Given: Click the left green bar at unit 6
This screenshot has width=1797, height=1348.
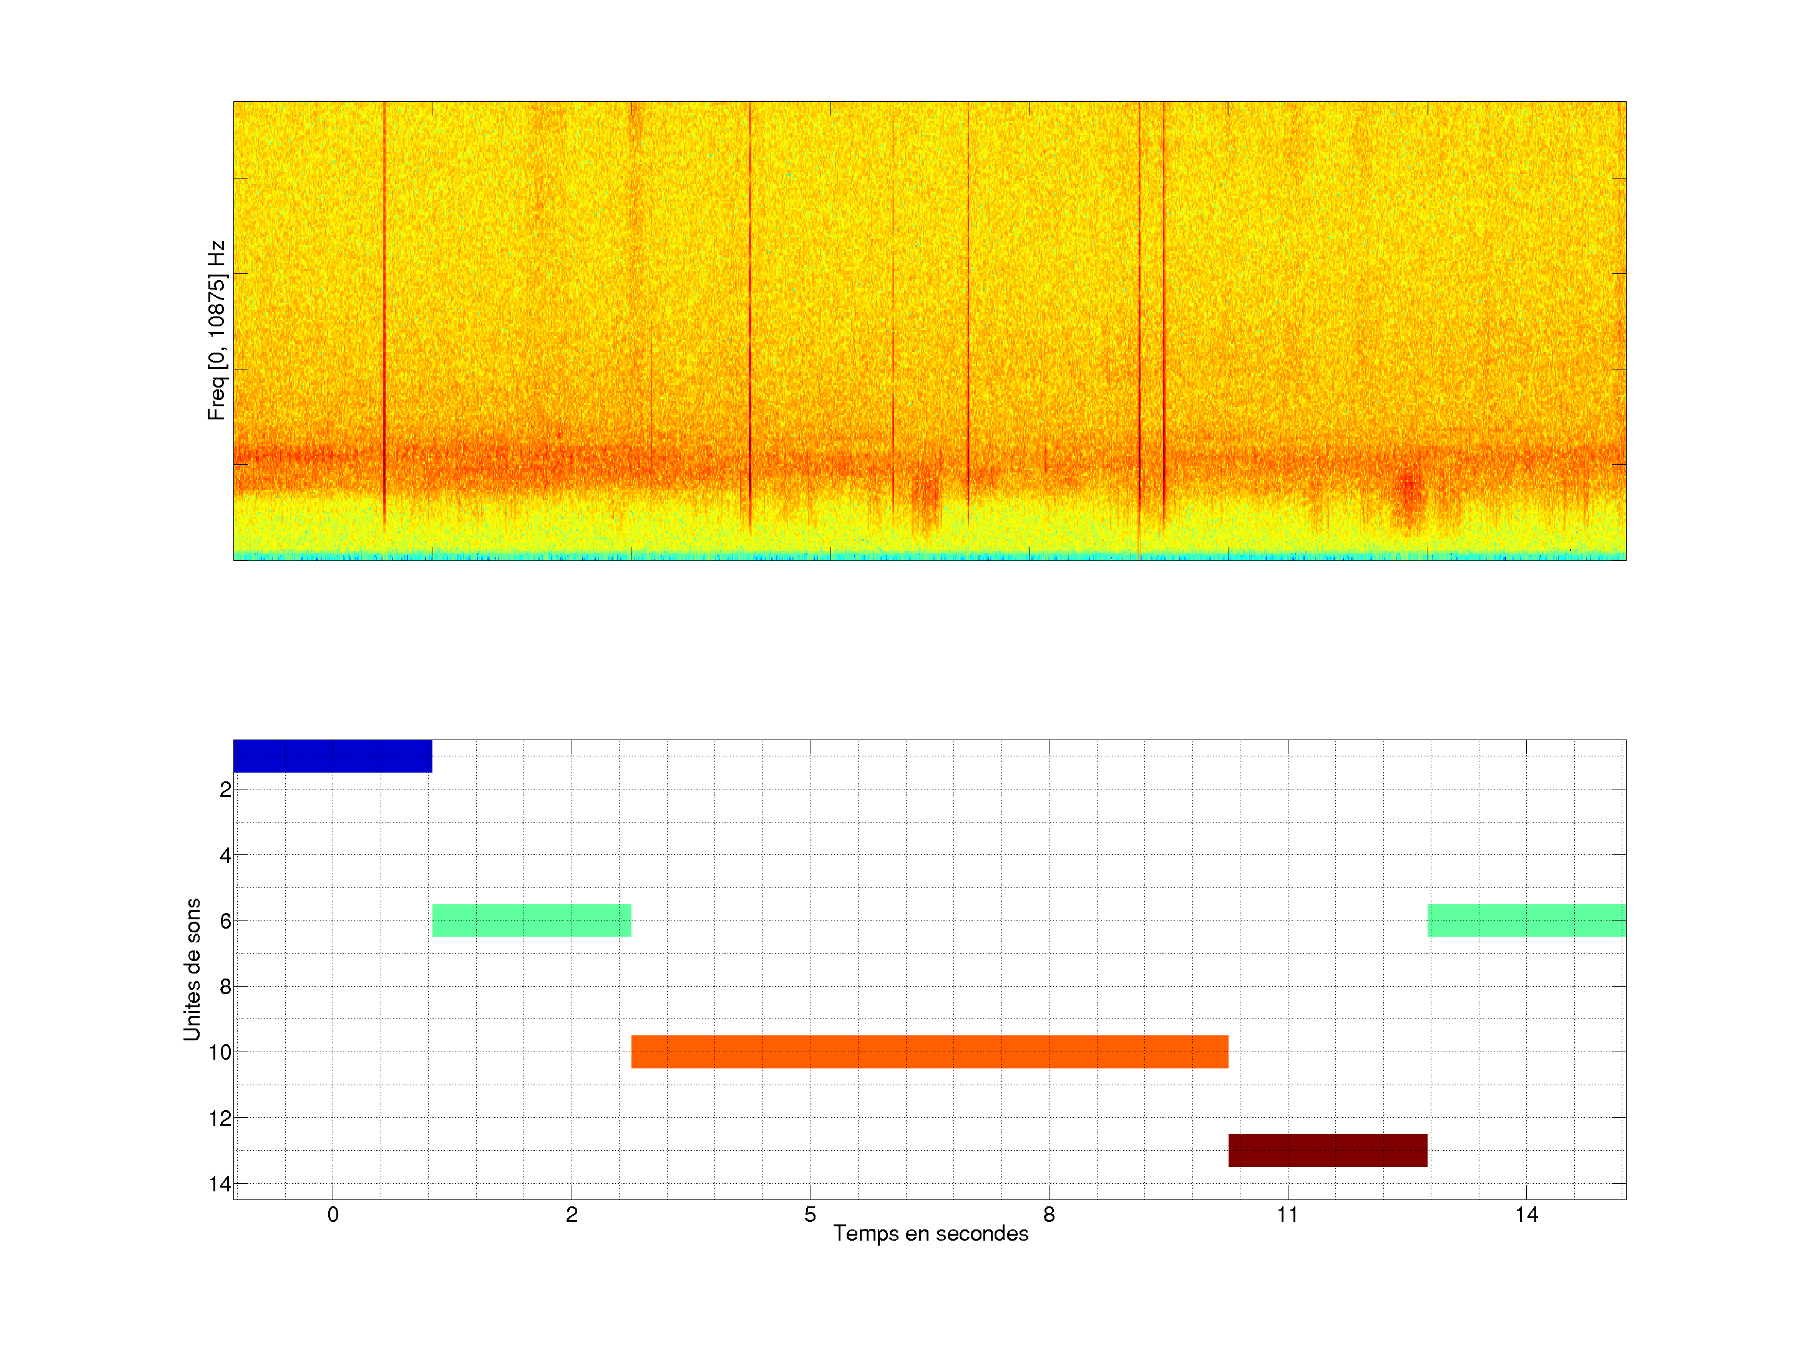Looking at the screenshot, I should pyautogui.click(x=532, y=920).
